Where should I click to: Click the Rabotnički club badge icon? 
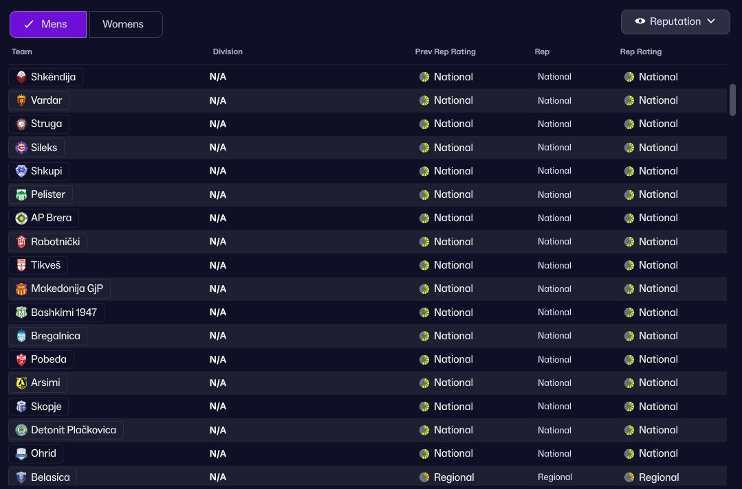point(21,242)
